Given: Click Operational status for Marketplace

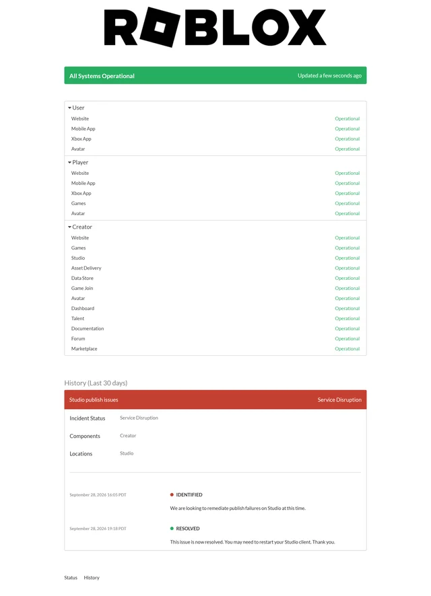Looking at the screenshot, I should click(x=347, y=348).
